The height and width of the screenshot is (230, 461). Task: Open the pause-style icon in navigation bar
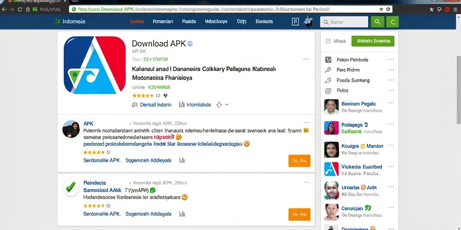click(x=295, y=22)
